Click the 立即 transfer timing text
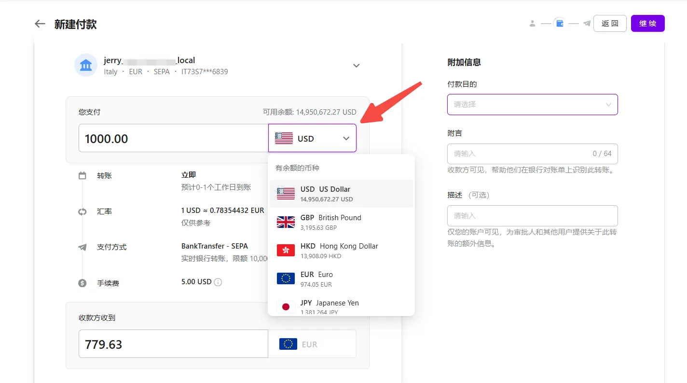The height and width of the screenshot is (383, 687). pyautogui.click(x=189, y=175)
